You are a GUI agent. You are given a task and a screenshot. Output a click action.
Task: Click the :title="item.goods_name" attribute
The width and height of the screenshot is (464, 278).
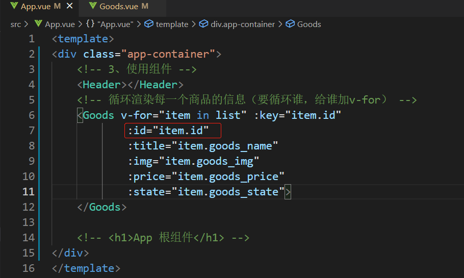tap(203, 146)
